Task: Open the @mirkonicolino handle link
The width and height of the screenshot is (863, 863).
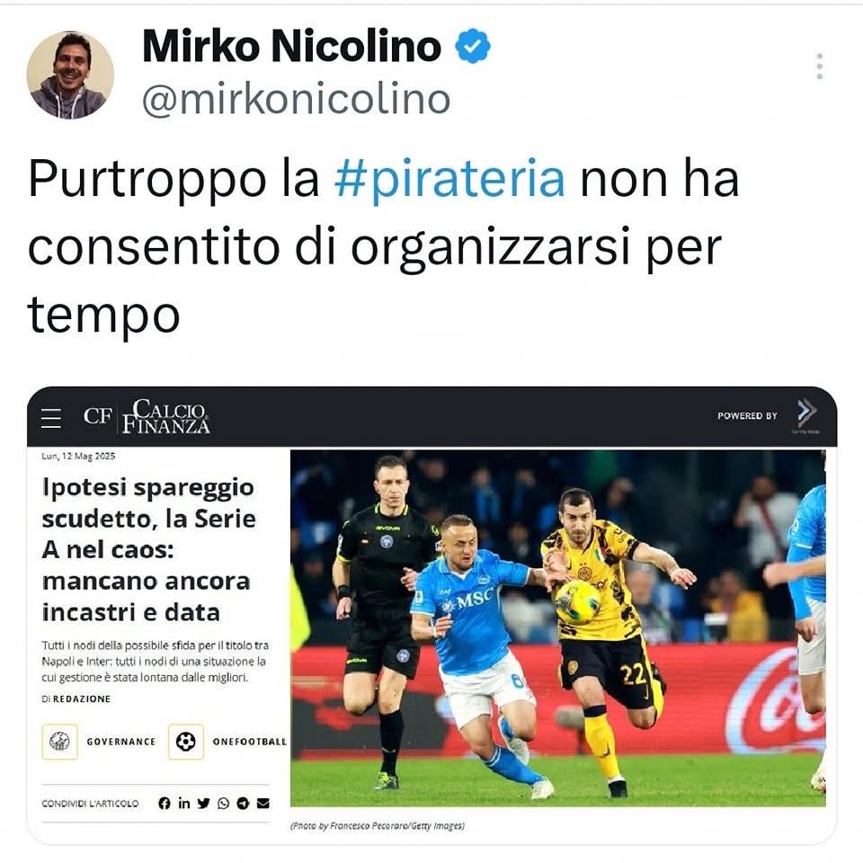Action: click(x=297, y=100)
